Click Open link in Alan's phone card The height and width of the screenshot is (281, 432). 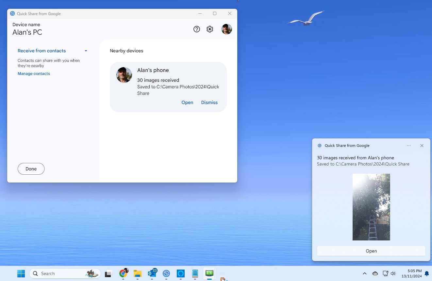click(x=187, y=102)
